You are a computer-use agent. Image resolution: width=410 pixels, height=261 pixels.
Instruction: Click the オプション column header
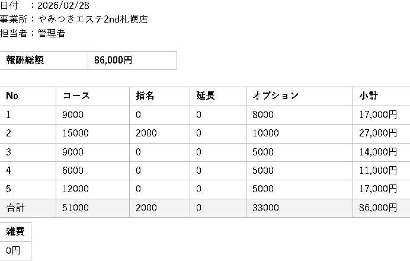276,96
